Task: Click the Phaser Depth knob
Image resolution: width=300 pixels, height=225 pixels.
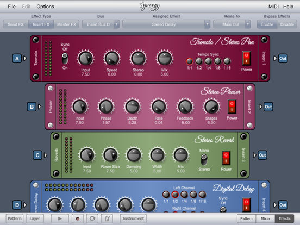Action: point(132,107)
